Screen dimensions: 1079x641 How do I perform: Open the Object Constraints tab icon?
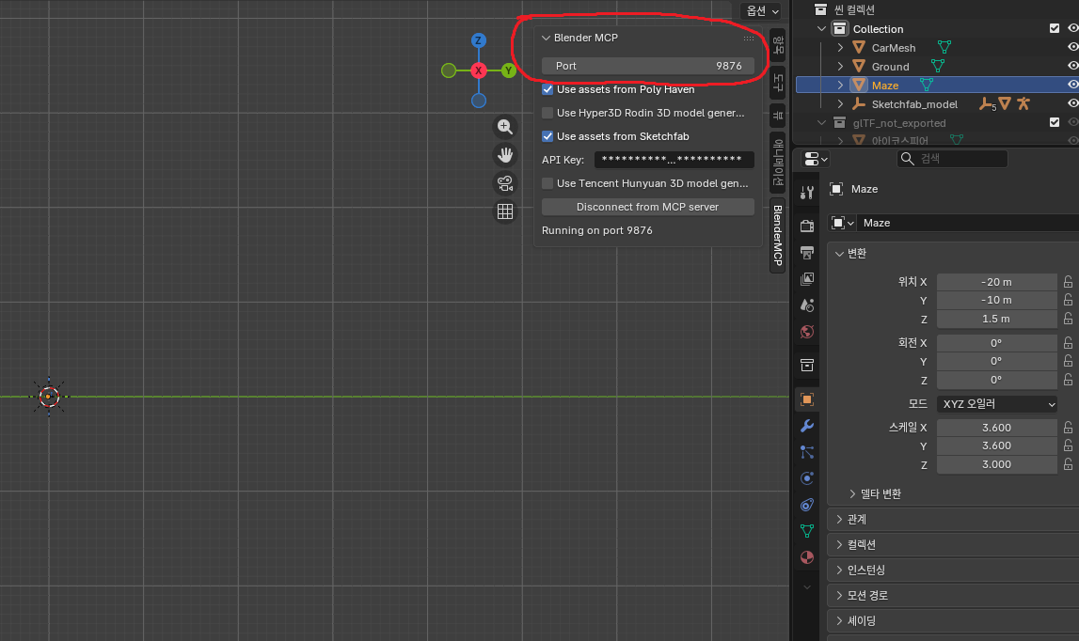point(806,505)
